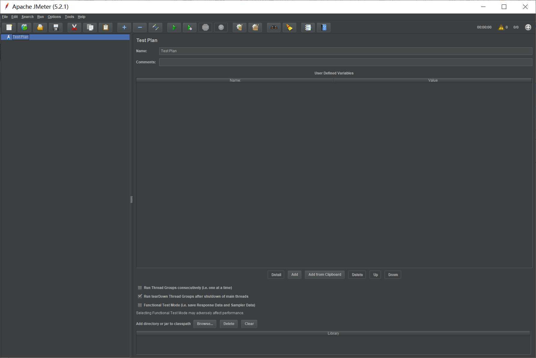
Task: Click the Clear results broom icon
Action: coord(239,27)
